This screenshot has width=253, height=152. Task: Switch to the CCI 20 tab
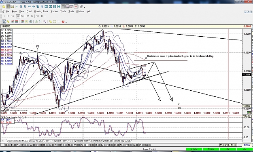point(127,141)
